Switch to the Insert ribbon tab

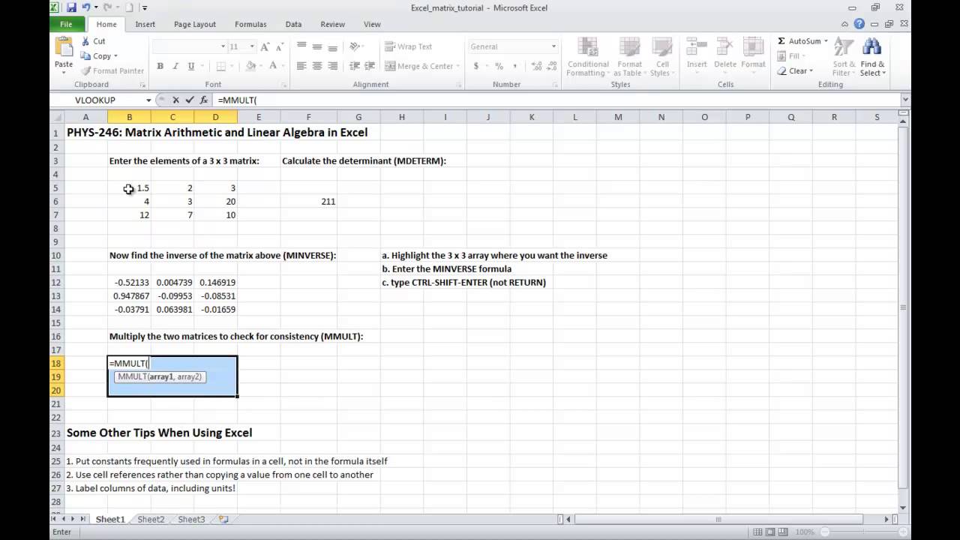click(x=145, y=24)
